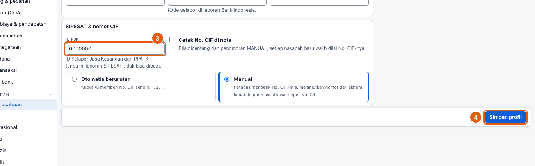
Task: Save with the 'Simpan profil' button
Action: pos(505,117)
